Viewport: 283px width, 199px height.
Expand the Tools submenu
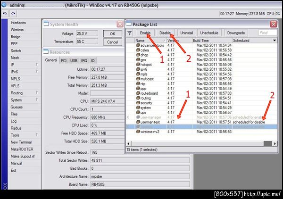[37, 135]
